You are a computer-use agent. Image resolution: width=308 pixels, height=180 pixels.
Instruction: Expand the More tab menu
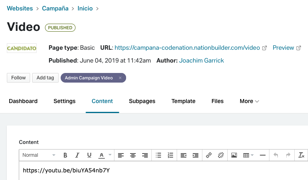point(249,101)
